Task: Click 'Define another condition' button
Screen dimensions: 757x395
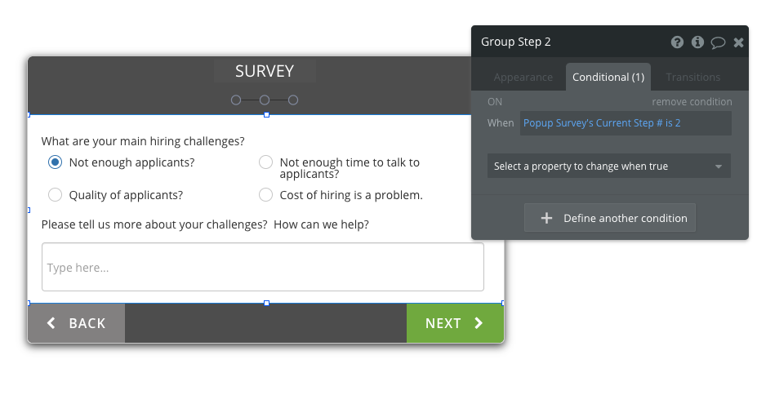Action: click(610, 218)
